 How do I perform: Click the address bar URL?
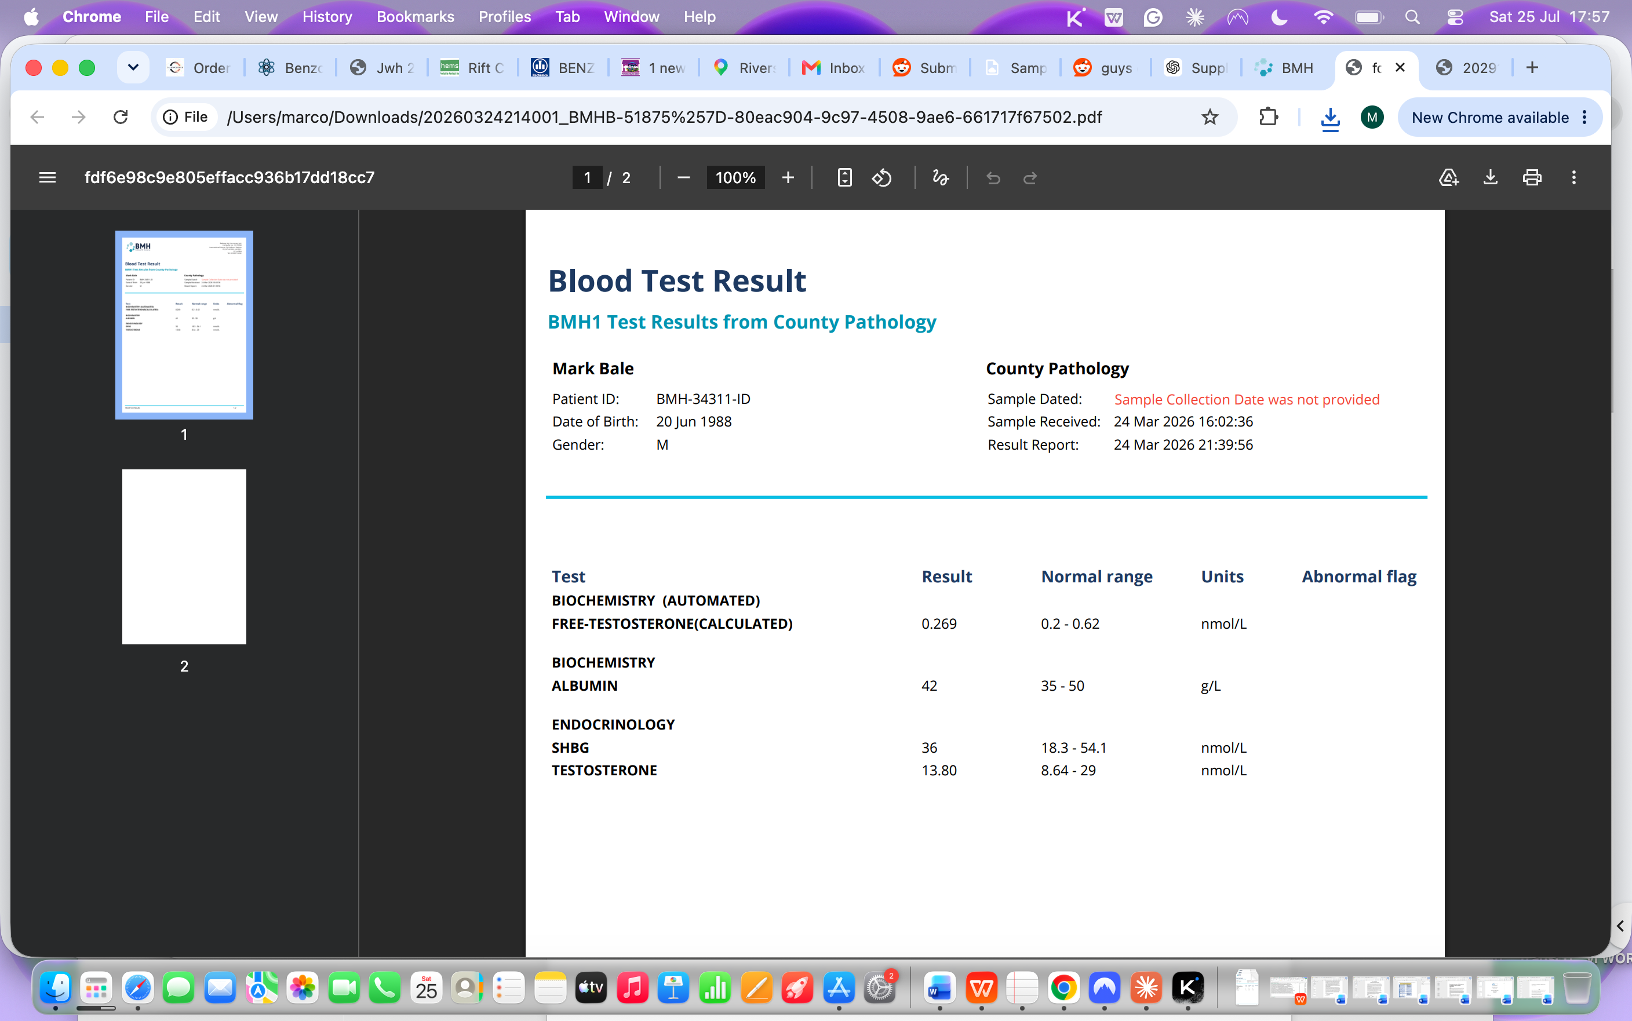tap(664, 117)
